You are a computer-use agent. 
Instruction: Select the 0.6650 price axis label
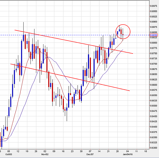pos(154,74)
